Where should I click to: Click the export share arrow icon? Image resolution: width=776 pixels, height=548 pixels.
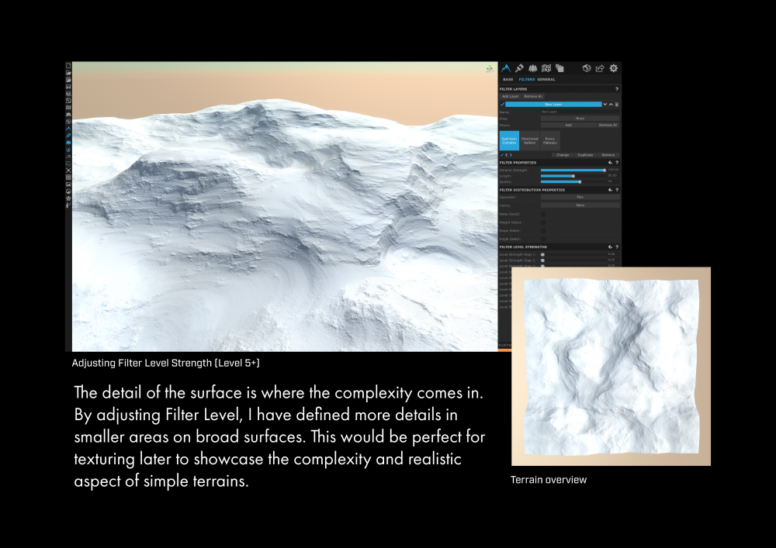pyautogui.click(x=600, y=68)
